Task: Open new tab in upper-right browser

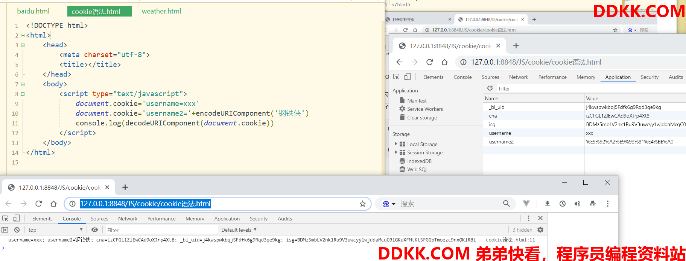Action: pyautogui.click(x=516, y=45)
